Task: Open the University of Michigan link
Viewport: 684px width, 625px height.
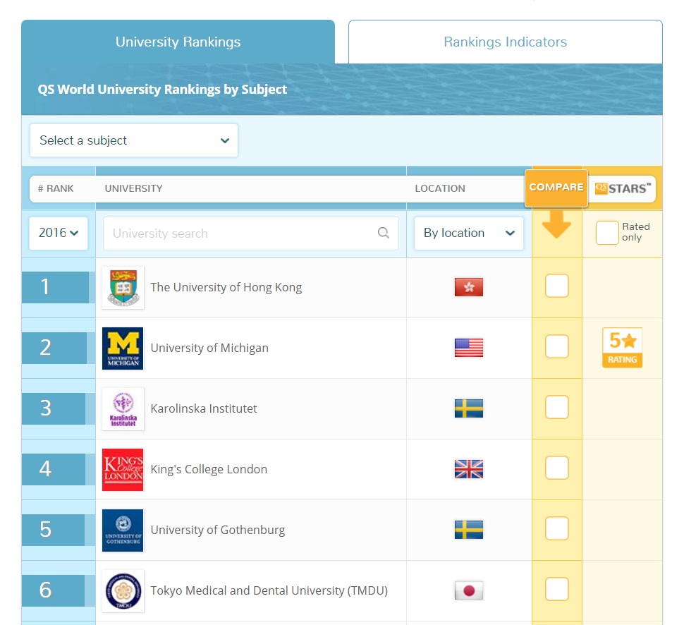Action: point(209,348)
